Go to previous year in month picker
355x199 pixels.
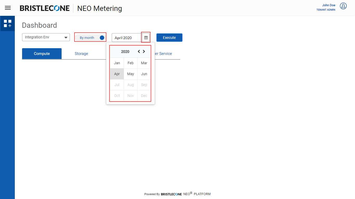tap(139, 51)
